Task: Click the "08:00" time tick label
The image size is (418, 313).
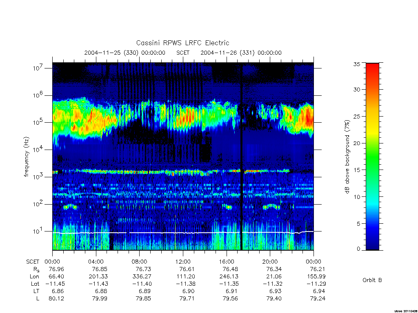Action: point(139,262)
